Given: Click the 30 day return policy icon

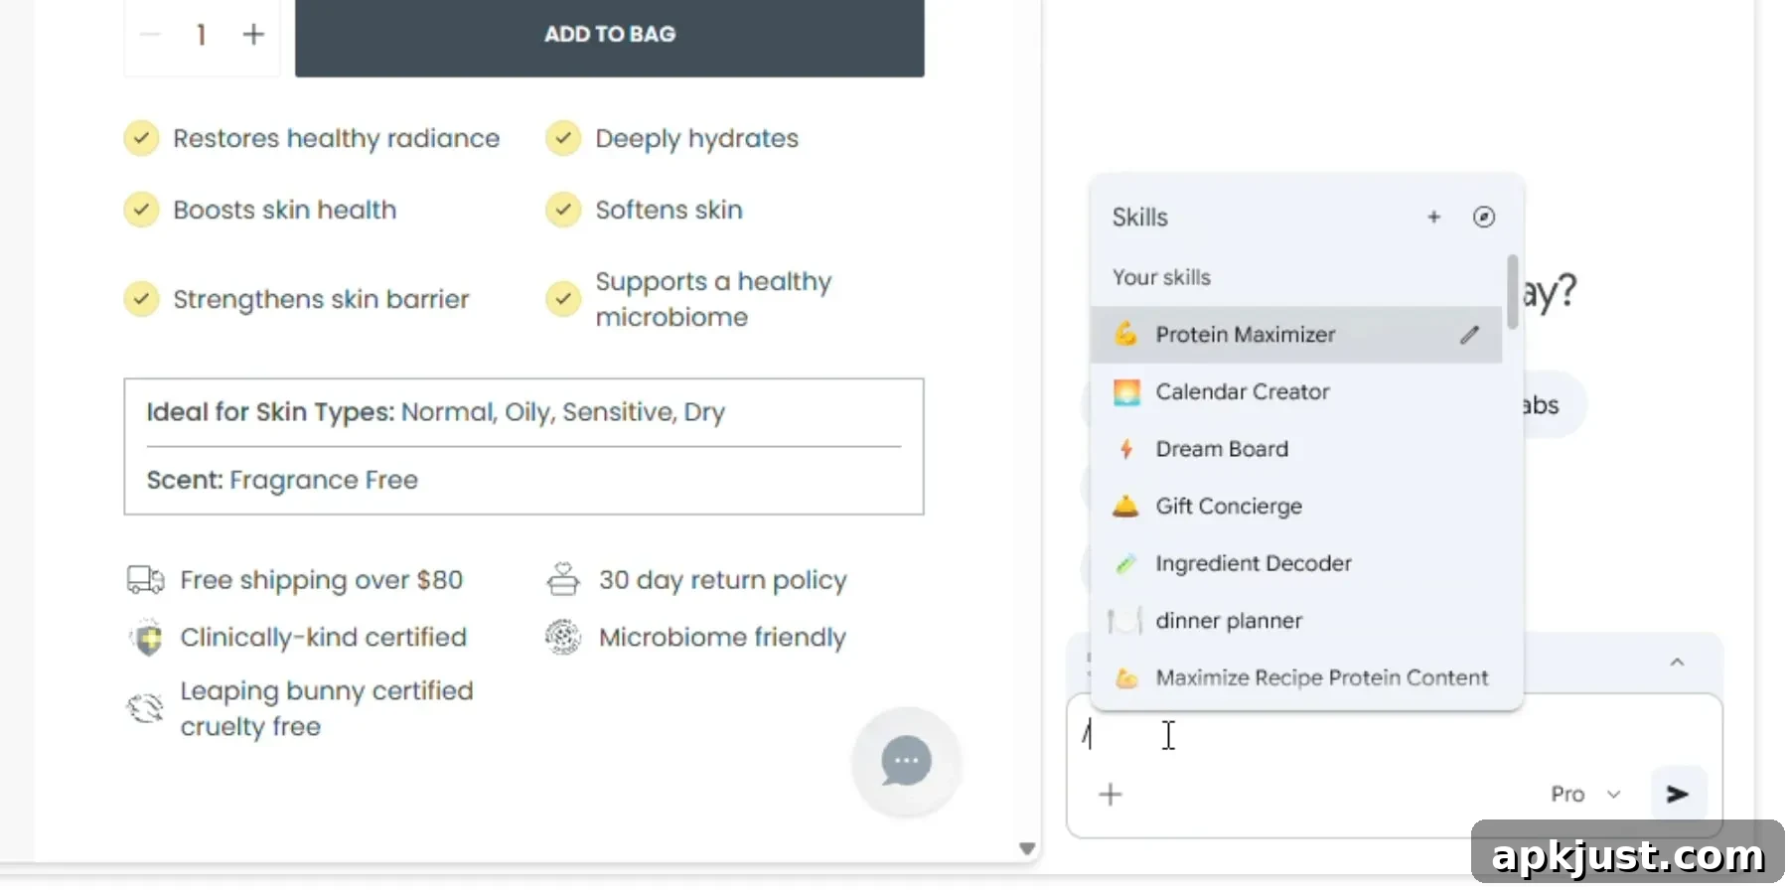Looking at the screenshot, I should point(563,579).
